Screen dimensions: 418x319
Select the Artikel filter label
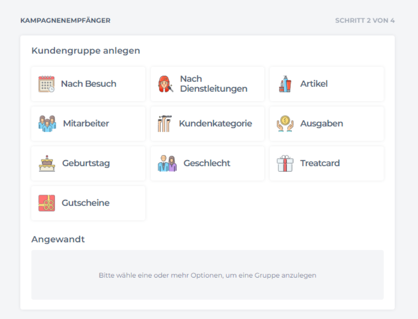pyautogui.click(x=314, y=84)
